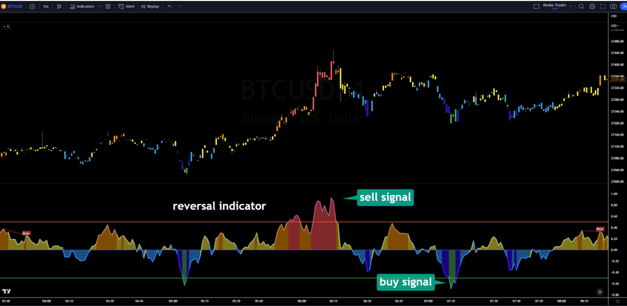Open the Renko Trader layout dropdown
627x306 pixels.
click(571, 6)
